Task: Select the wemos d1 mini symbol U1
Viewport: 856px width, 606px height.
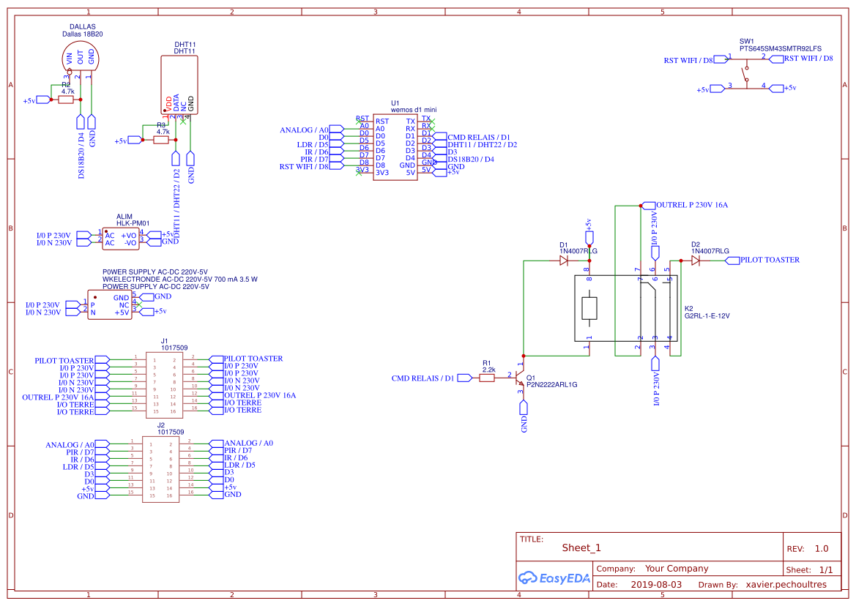Action: (395, 146)
